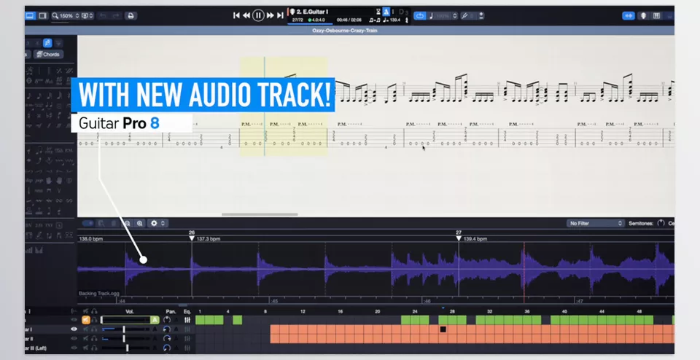Select the page view layout icon
Viewport: 700px width, 360px height.
click(x=30, y=15)
